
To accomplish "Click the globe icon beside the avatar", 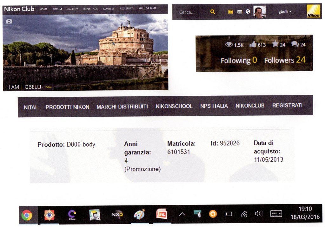I will pyautogui.click(x=248, y=12).
